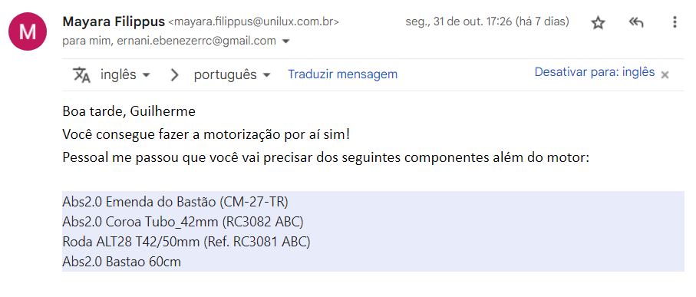Click the line Abs2.0 Emenda do Bastão

click(175, 202)
